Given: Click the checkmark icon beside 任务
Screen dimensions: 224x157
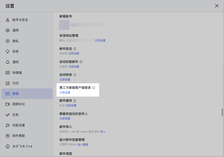Looking at the screenshot, I should coord(7,115).
